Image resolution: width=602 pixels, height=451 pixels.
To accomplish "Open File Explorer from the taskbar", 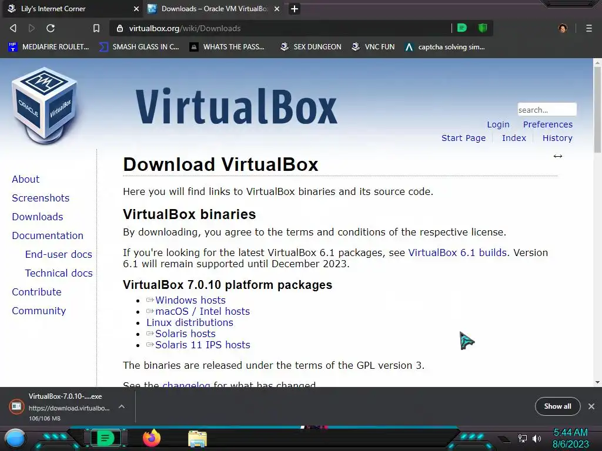I will coord(198,439).
